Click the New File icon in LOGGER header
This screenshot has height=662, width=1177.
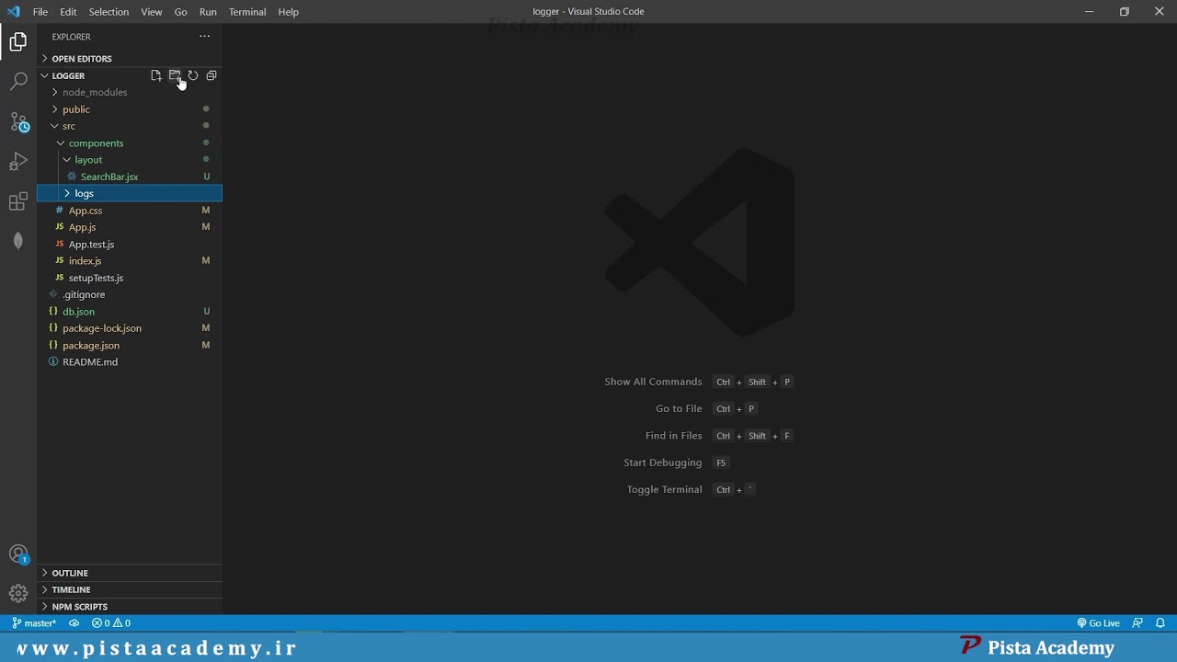[156, 75]
